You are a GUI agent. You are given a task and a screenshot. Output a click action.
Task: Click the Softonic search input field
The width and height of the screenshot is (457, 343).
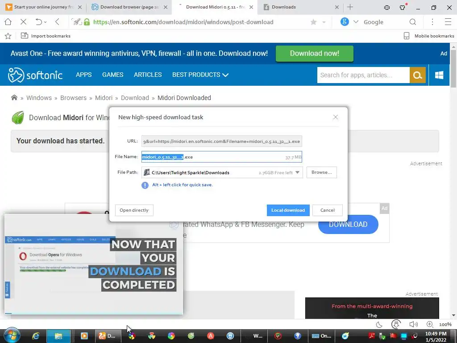(x=363, y=75)
